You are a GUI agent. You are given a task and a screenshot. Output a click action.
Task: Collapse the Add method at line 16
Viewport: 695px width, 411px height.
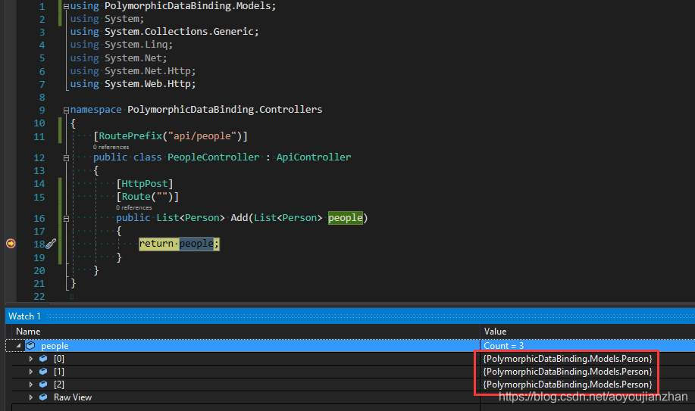coord(66,218)
